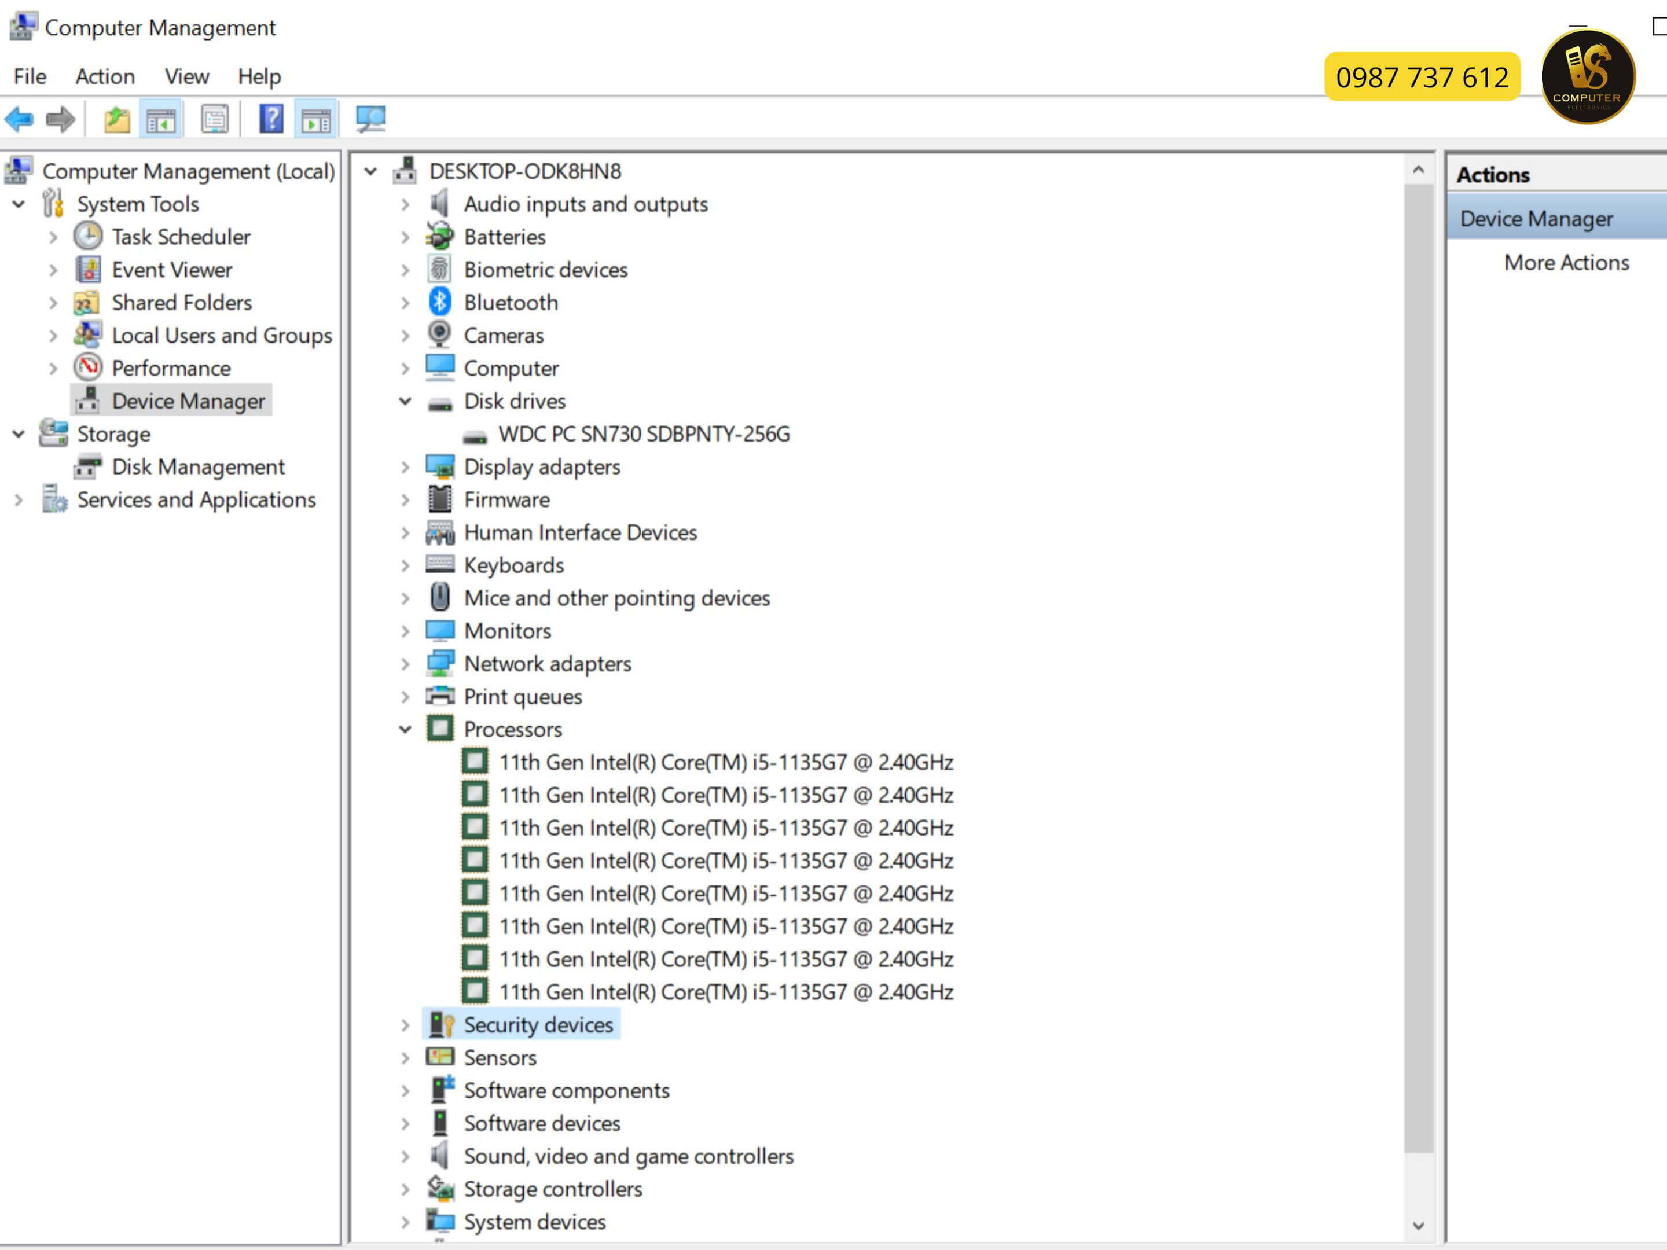Expand the Monitors category
Image resolution: width=1667 pixels, height=1250 pixels.
click(x=405, y=631)
